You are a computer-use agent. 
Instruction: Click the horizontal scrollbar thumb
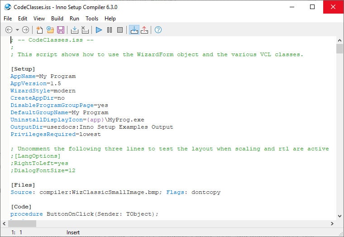[22, 223]
